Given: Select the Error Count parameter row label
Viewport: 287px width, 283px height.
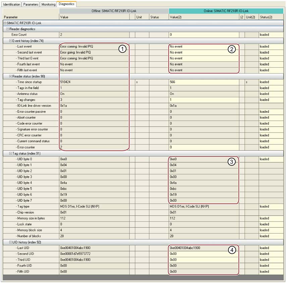Looking at the screenshot, I should 19,35.
